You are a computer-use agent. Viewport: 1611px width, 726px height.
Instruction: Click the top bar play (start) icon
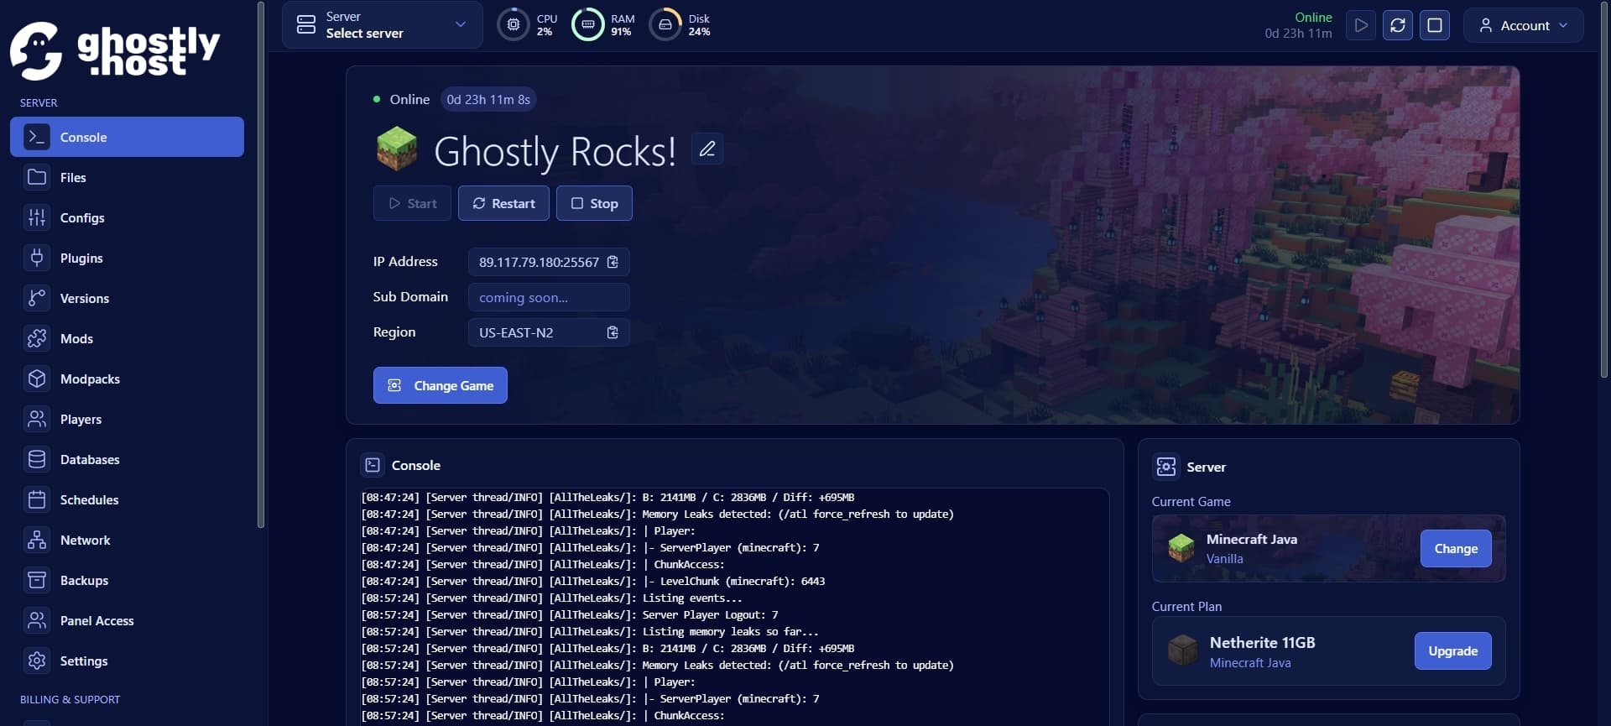point(1361,25)
